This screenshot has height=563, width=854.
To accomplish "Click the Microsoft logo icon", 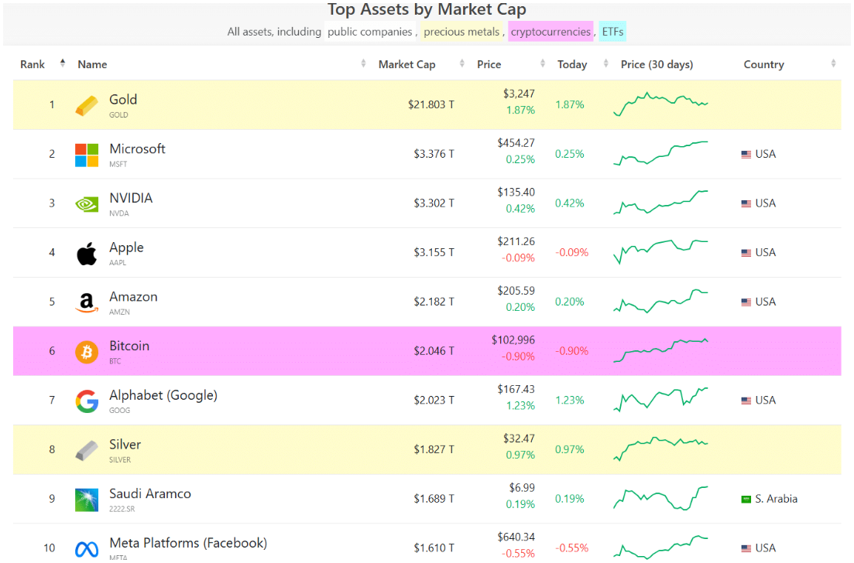I will click(87, 155).
